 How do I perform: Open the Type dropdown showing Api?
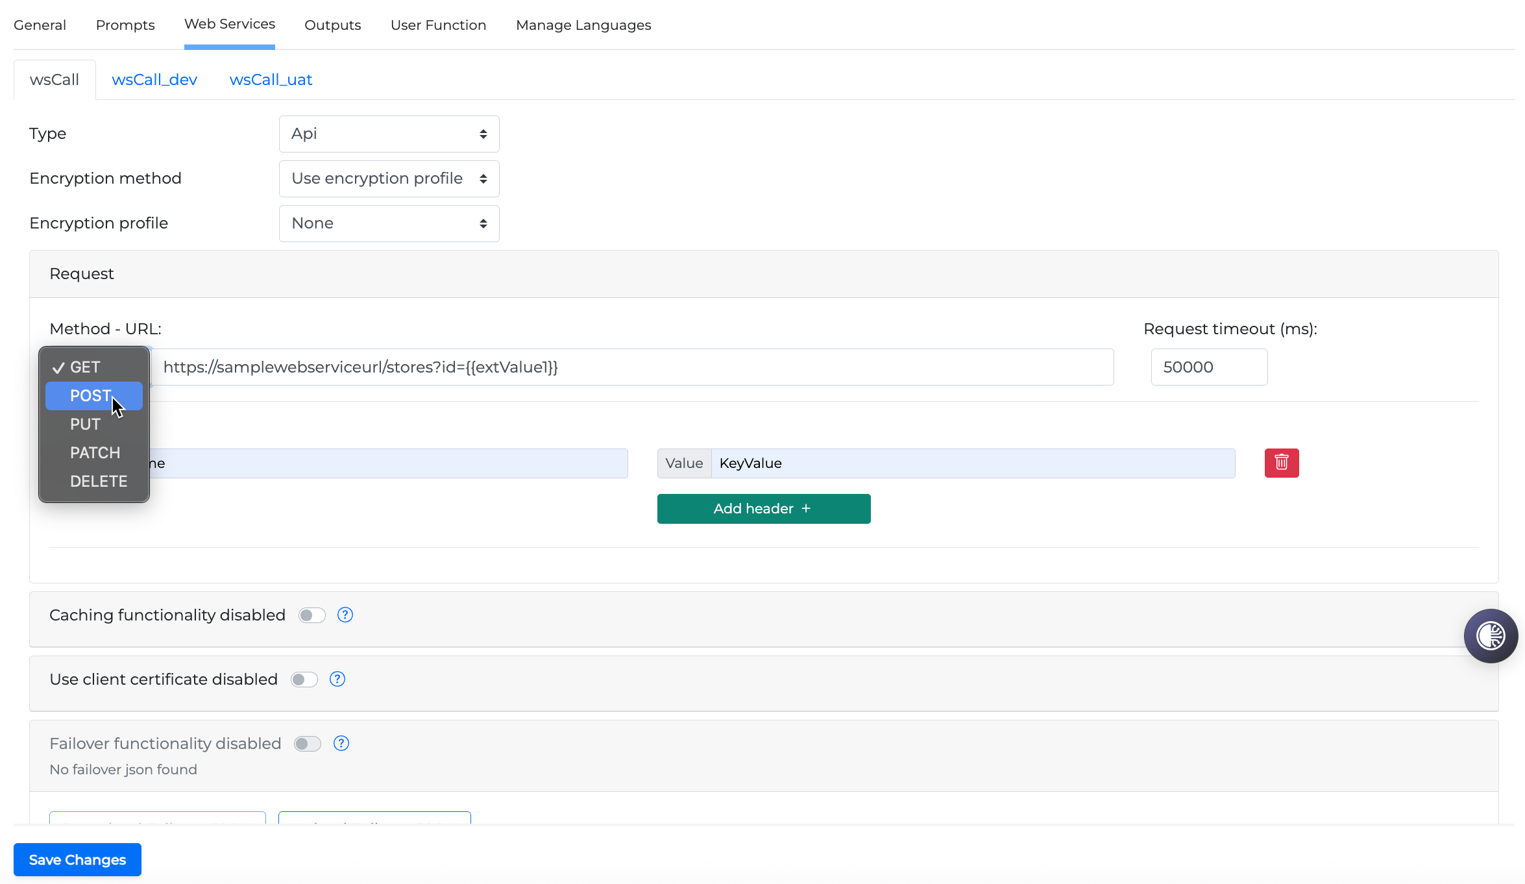(x=389, y=134)
